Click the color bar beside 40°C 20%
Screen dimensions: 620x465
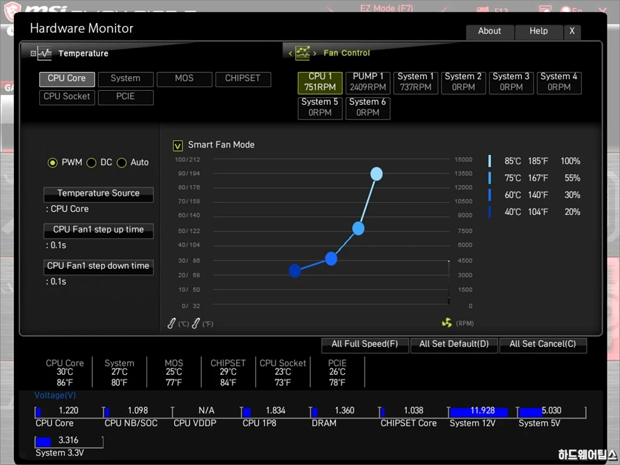pos(490,212)
